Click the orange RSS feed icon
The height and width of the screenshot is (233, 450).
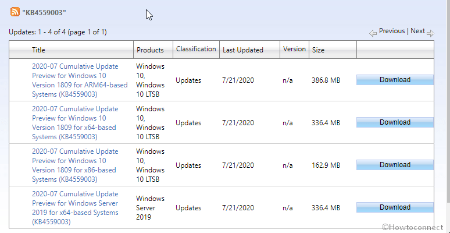15,12
